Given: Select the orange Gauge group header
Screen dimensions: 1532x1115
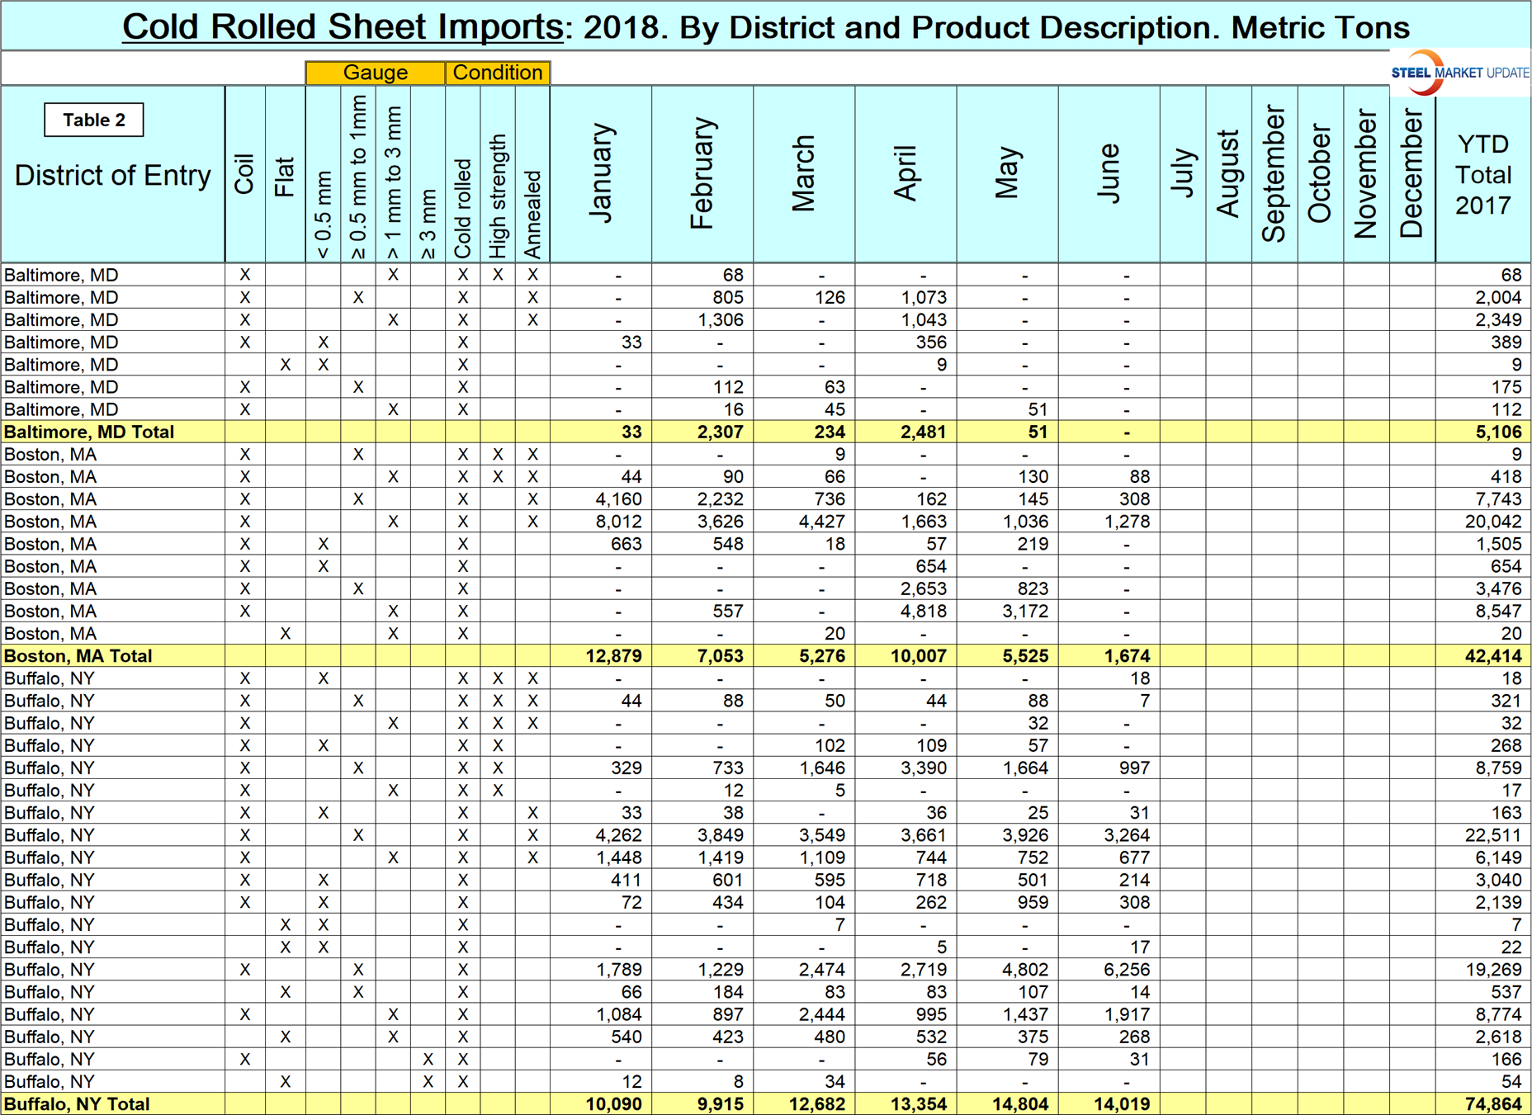Looking at the screenshot, I should [375, 73].
